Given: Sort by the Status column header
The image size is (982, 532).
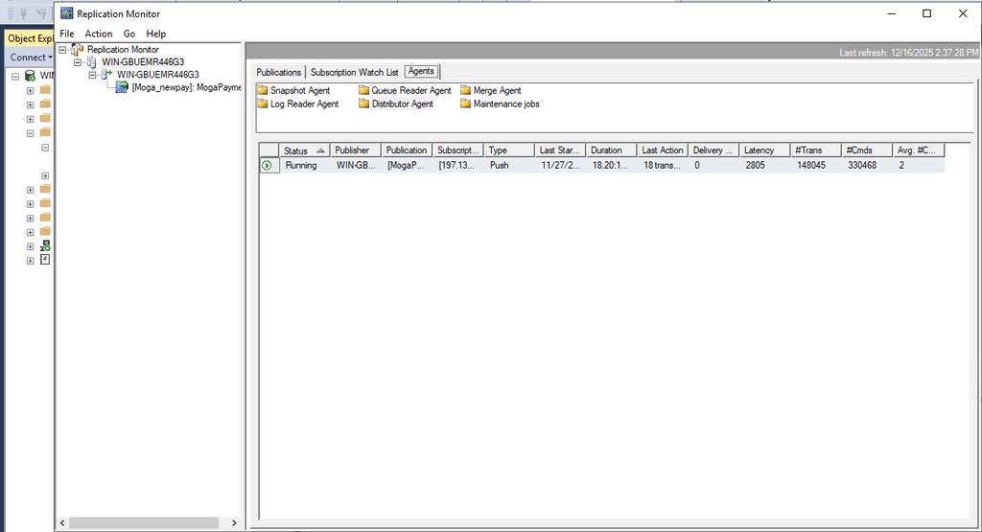Looking at the screenshot, I should (x=305, y=150).
